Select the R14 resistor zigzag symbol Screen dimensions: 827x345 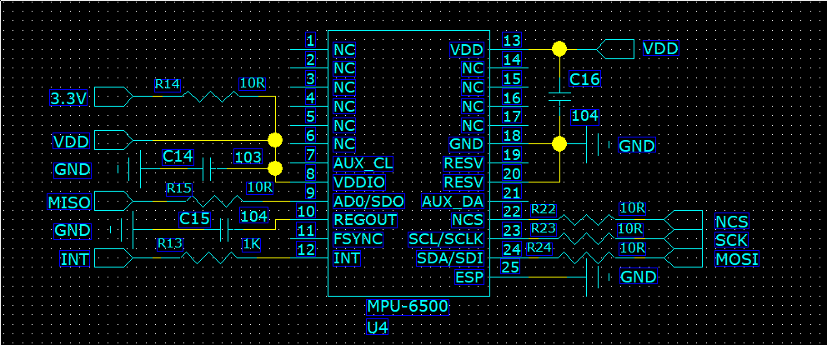click(x=211, y=97)
